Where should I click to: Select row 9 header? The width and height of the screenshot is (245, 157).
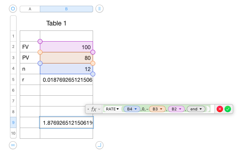click(x=13, y=122)
